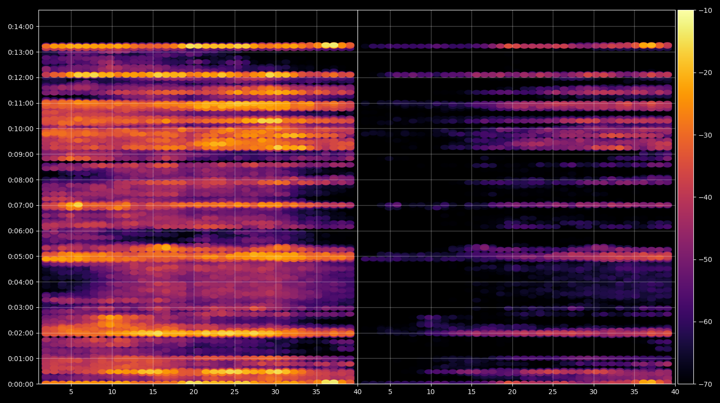This screenshot has width=720, height=403.
Task: Select x-axis tick 30 under the right heatmap
Action: (x=593, y=392)
